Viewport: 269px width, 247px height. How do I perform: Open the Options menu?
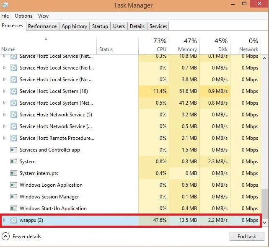pyautogui.click(x=23, y=16)
